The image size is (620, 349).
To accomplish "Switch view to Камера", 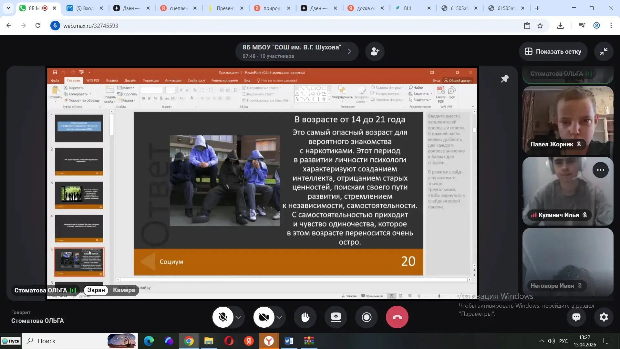I will [x=124, y=290].
